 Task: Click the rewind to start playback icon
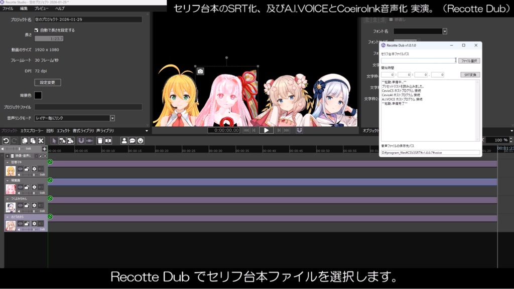[x=246, y=130]
